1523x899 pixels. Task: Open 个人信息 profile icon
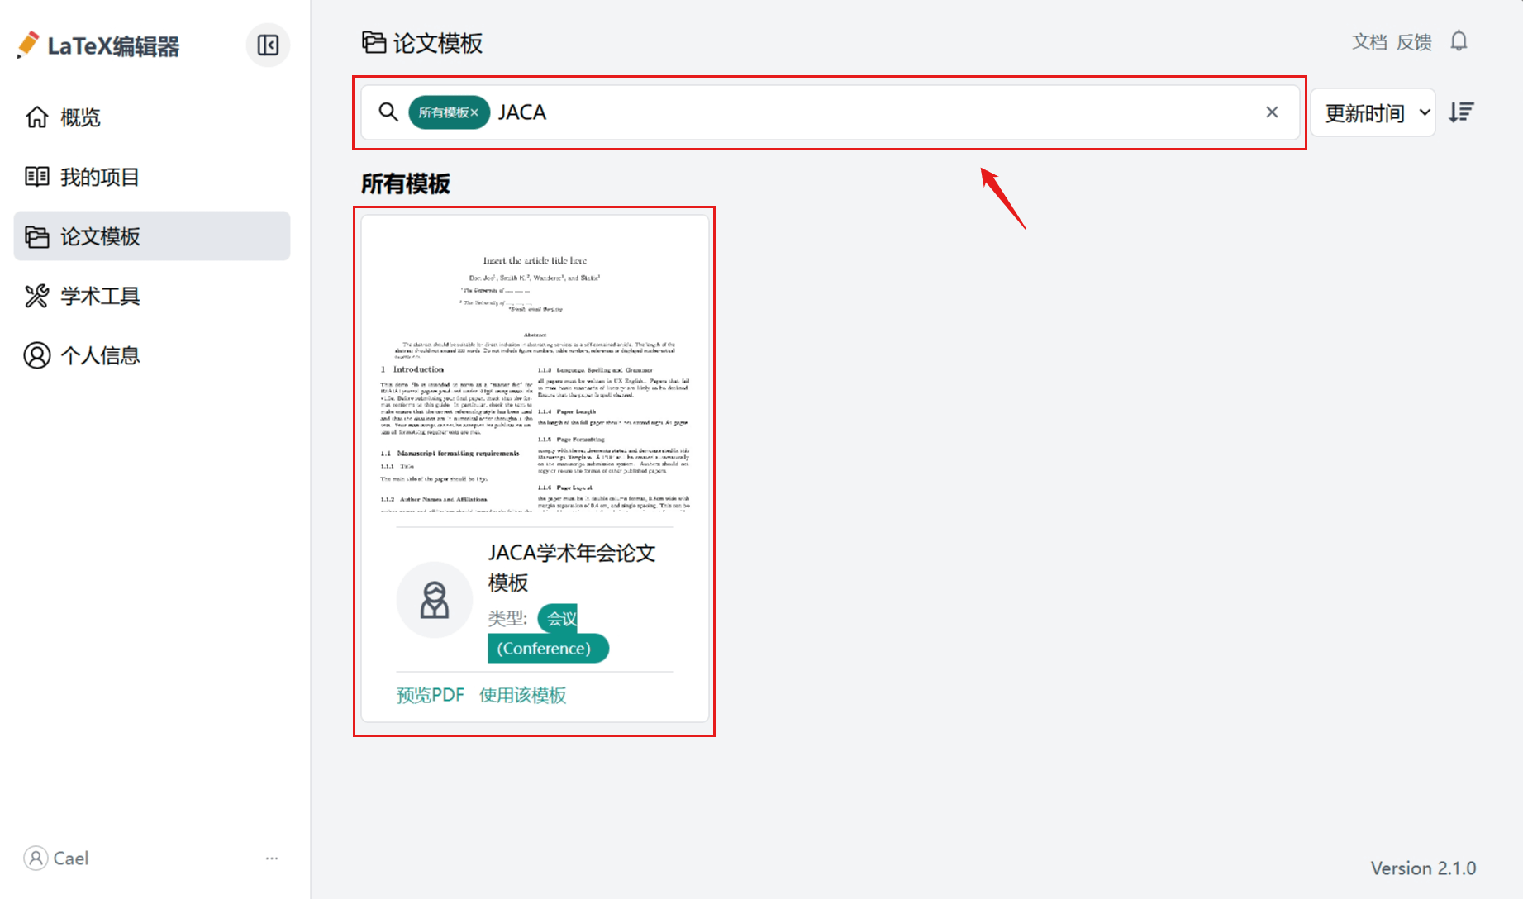(x=36, y=354)
